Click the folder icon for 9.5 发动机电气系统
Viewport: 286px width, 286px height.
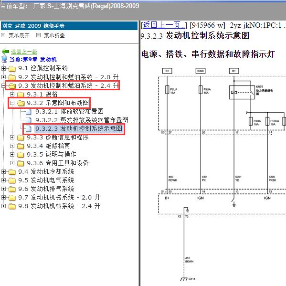click(12, 180)
